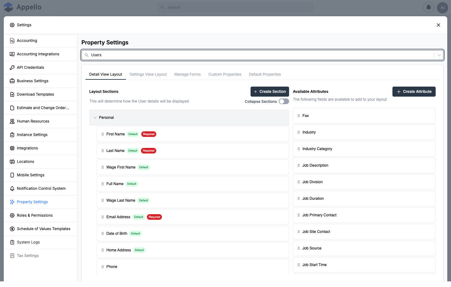Toggle the Collapse Sections switch

pyautogui.click(x=284, y=101)
